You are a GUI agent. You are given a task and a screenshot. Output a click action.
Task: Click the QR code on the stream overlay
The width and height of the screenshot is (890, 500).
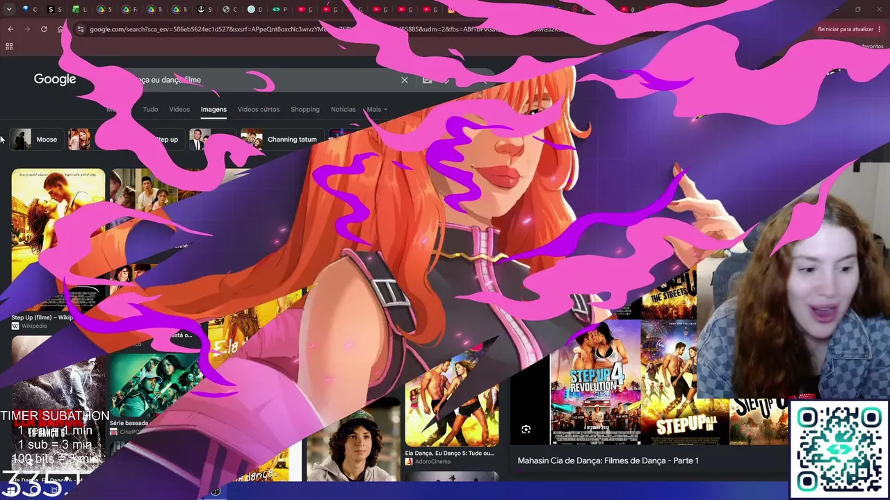(839, 450)
